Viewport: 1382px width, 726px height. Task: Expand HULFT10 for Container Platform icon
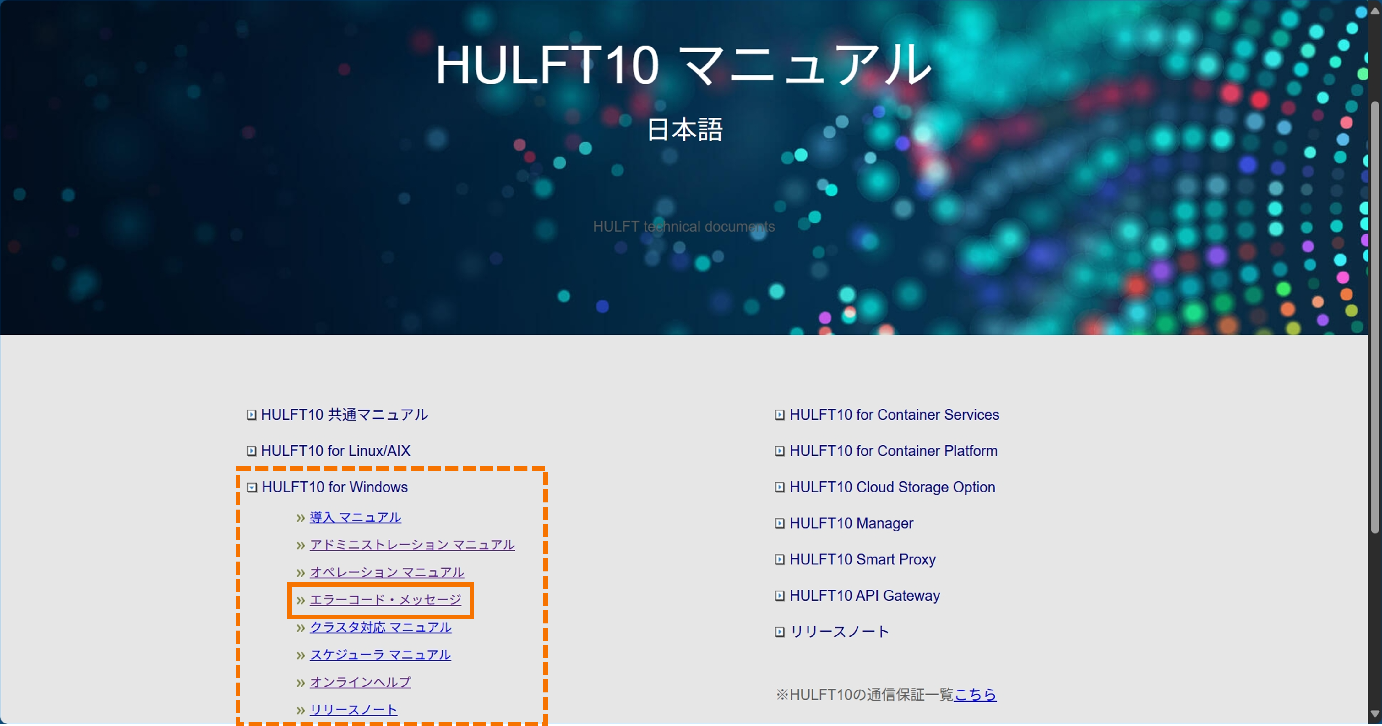780,451
